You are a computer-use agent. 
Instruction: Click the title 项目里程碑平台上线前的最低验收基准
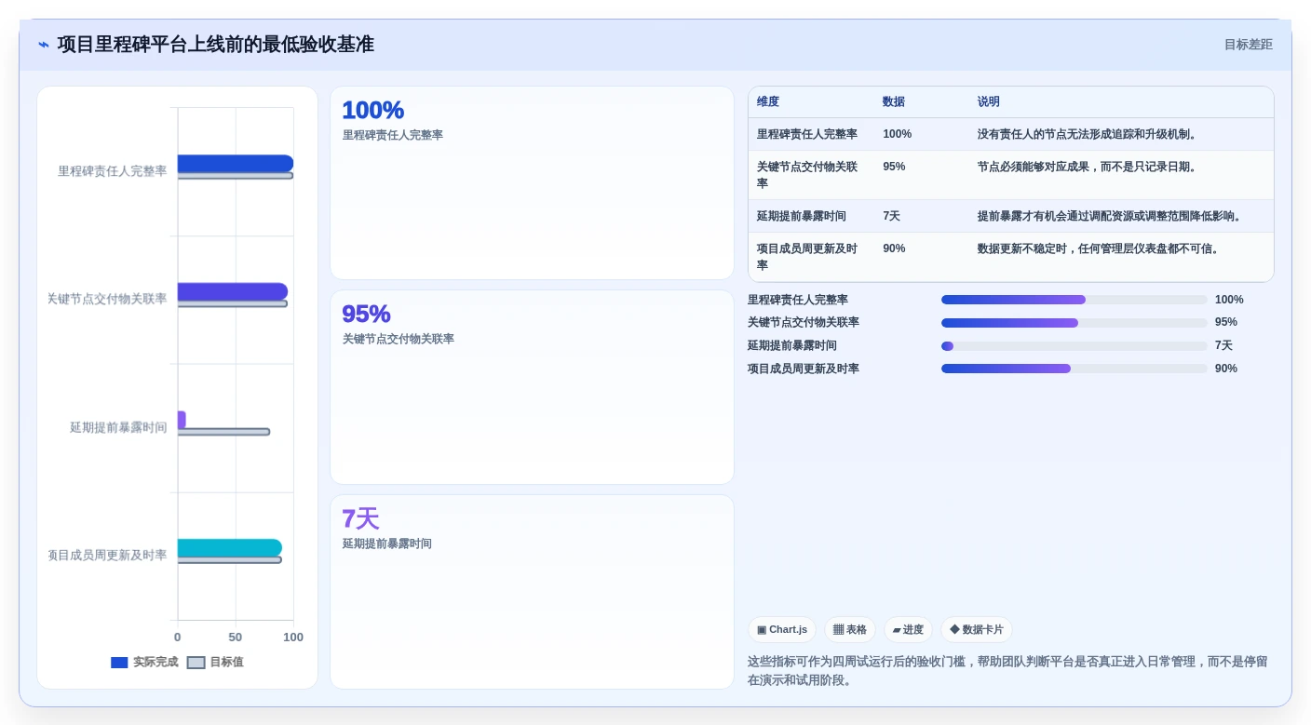click(216, 45)
